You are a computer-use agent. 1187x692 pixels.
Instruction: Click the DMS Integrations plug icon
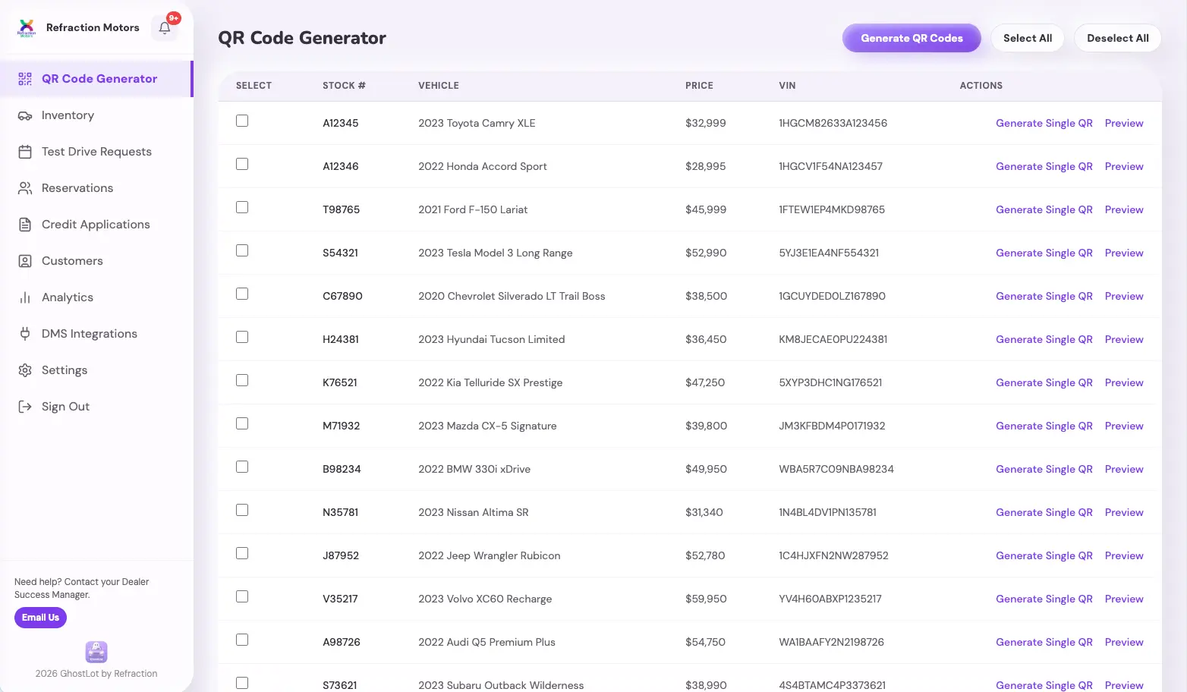click(25, 334)
